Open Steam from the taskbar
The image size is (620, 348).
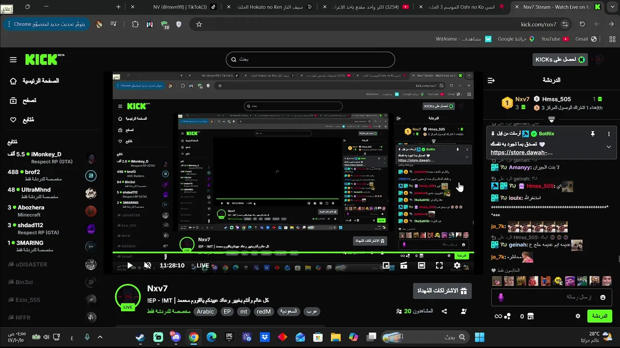(140, 337)
